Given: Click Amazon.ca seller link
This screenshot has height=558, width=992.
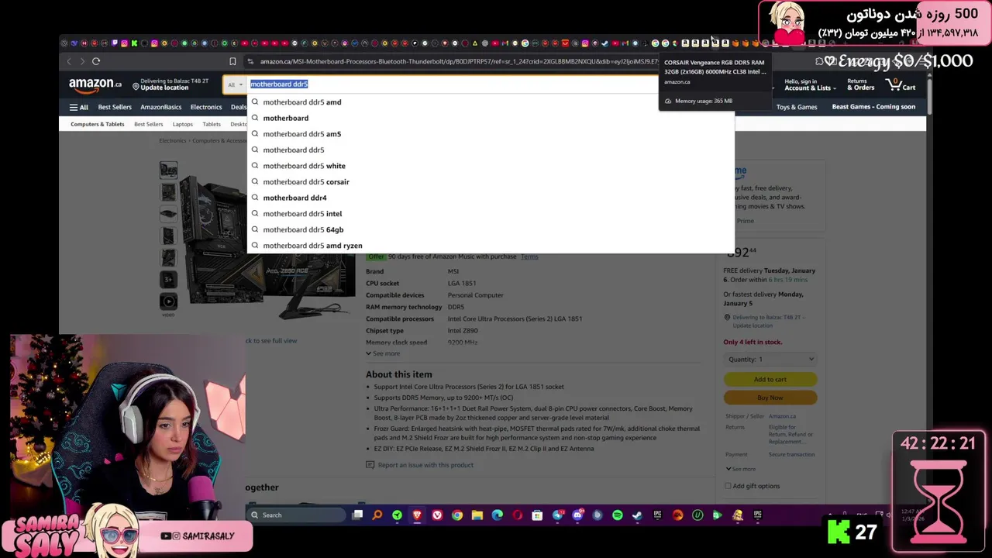Looking at the screenshot, I should [x=782, y=416].
